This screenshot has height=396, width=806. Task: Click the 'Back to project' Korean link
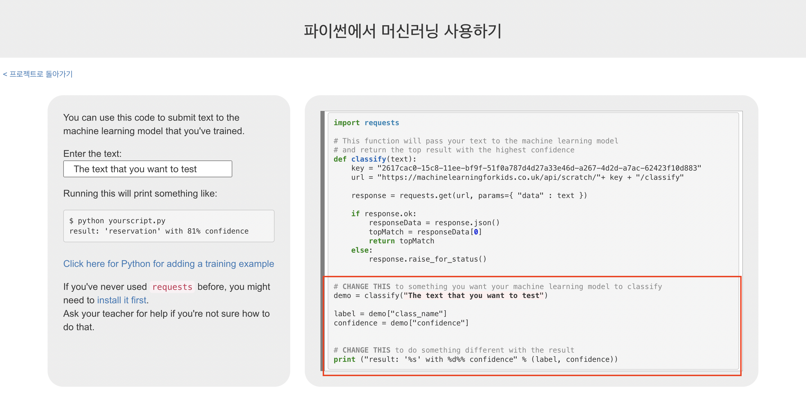point(38,74)
